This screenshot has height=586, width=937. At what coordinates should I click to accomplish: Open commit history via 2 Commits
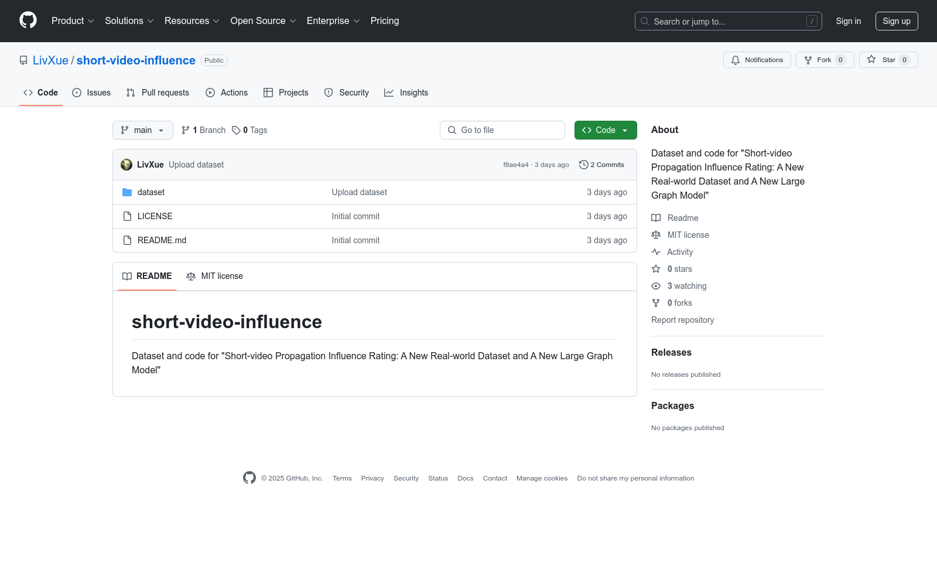coord(601,165)
